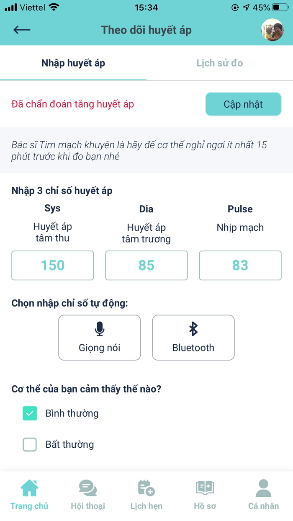Tap the Trang chủ home icon
This screenshot has height=521, width=293.
click(29, 488)
